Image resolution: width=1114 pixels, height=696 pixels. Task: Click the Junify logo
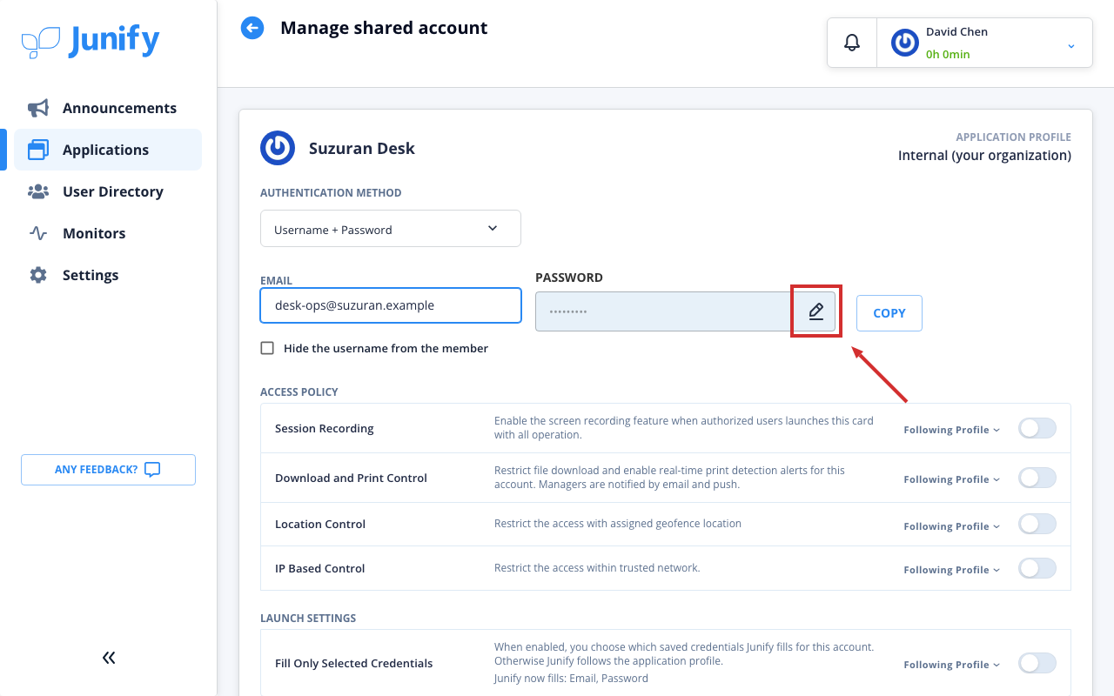pyautogui.click(x=91, y=41)
